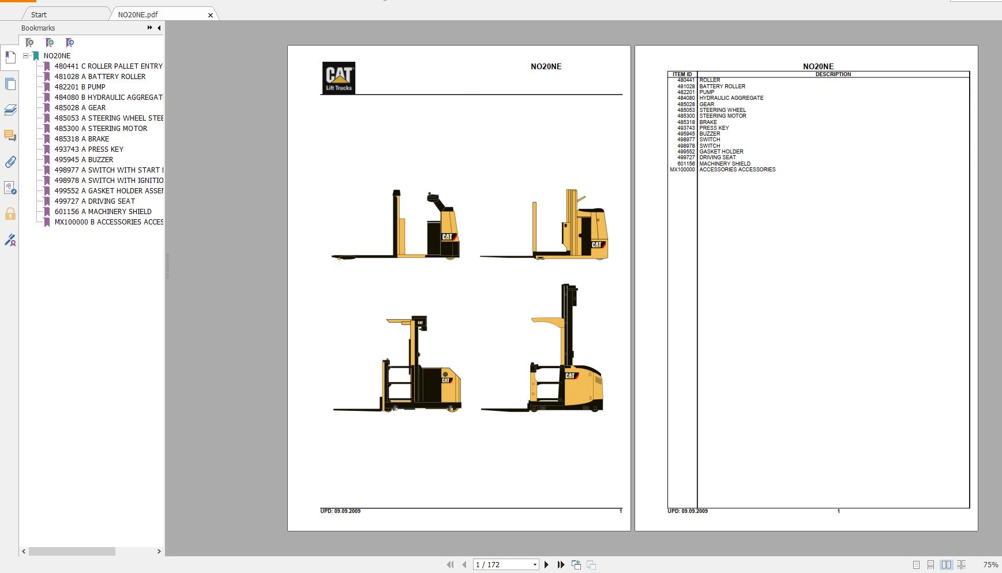Screen dimensions: 1002x573
Task: Switch to the Start tab
Action: tap(39, 14)
